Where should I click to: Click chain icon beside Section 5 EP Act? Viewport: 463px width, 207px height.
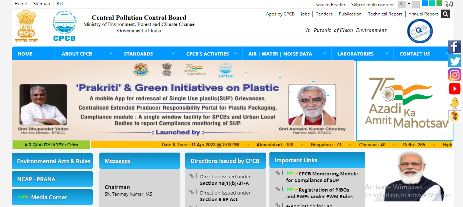click(x=191, y=192)
